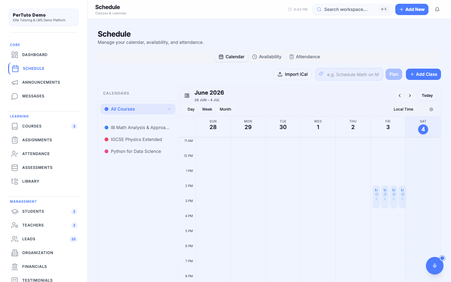Click the Schedule calendar icon in sidebar
Screen dimensions: 451x282
[15, 69]
